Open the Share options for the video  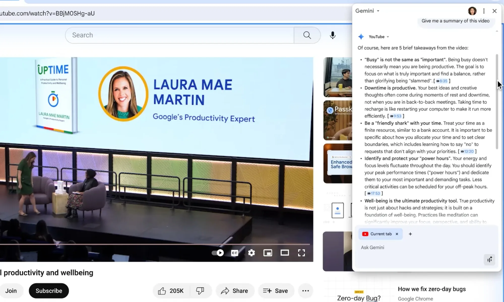(x=235, y=291)
